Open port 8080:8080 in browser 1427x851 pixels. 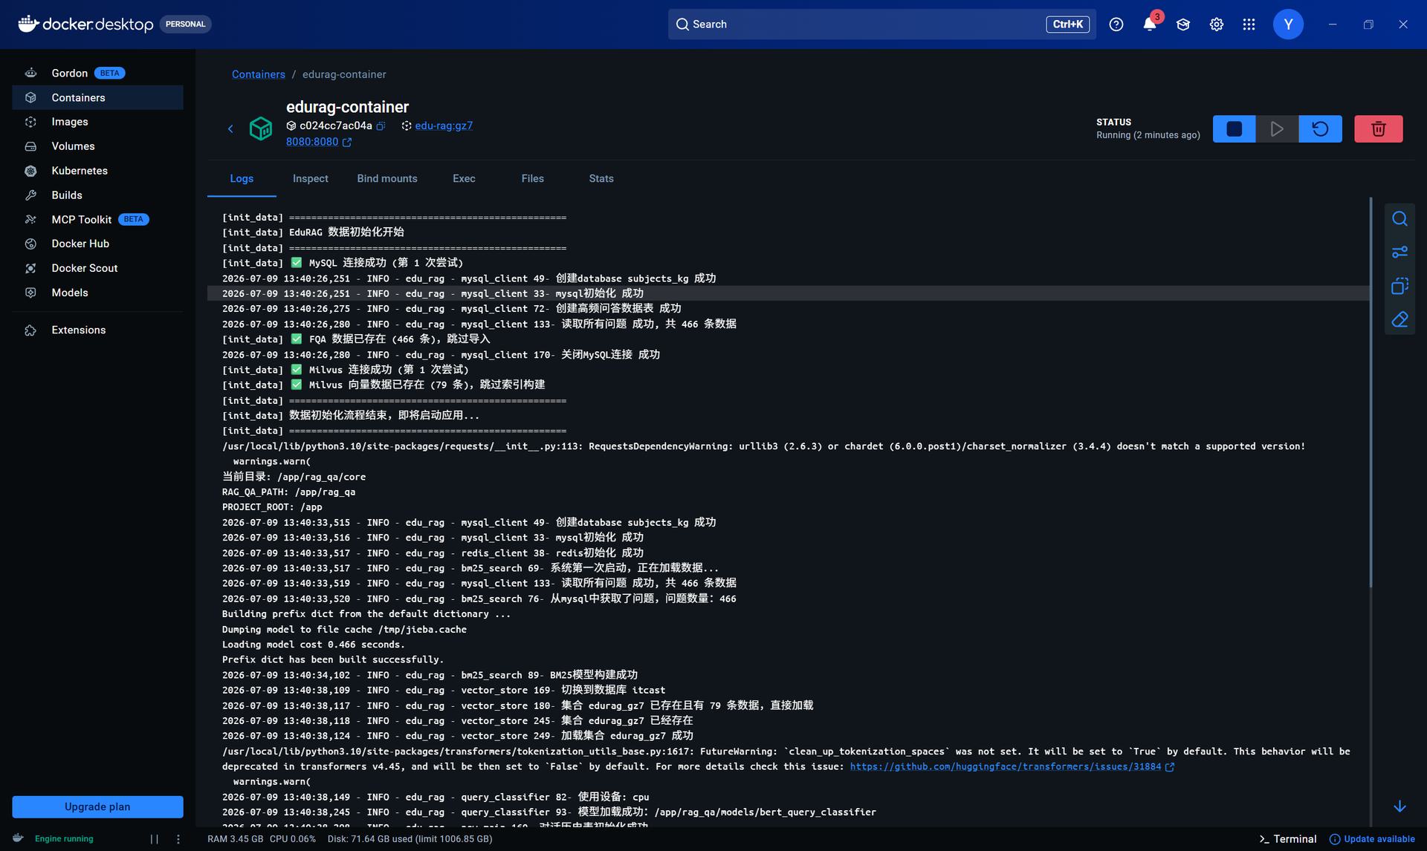point(312,142)
